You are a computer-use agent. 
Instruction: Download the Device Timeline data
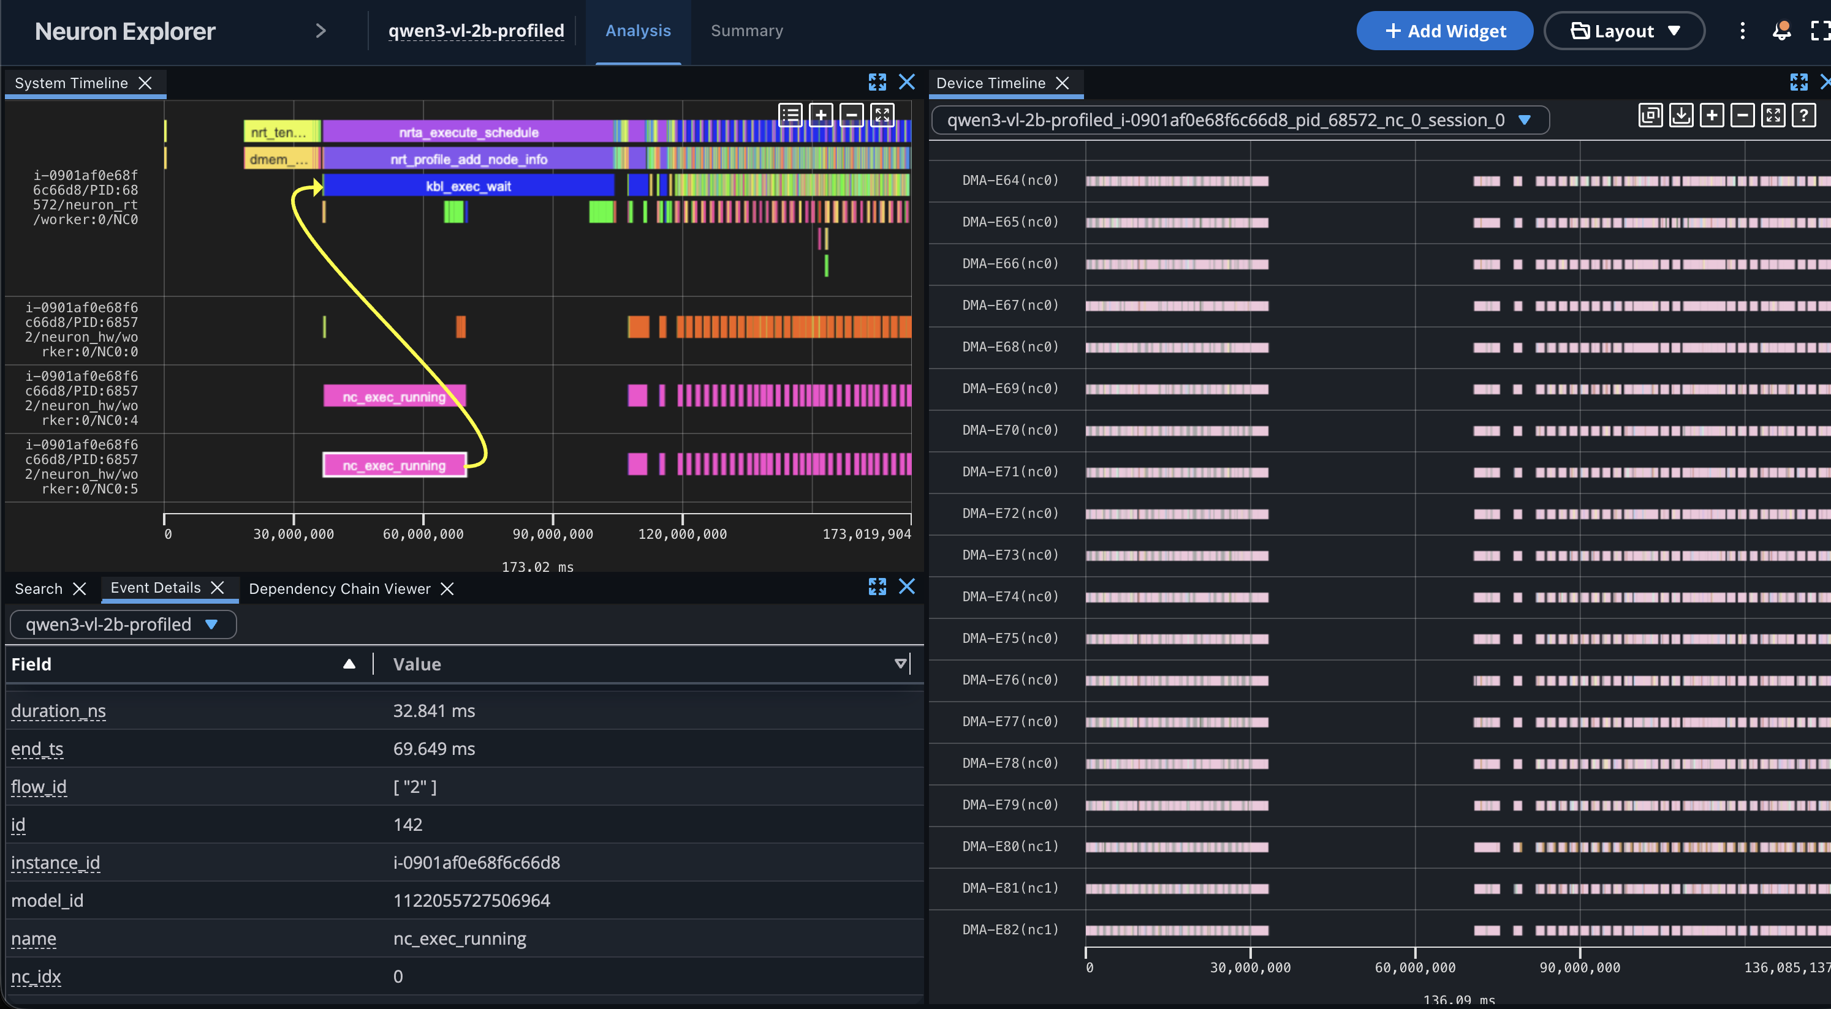pyautogui.click(x=1681, y=115)
